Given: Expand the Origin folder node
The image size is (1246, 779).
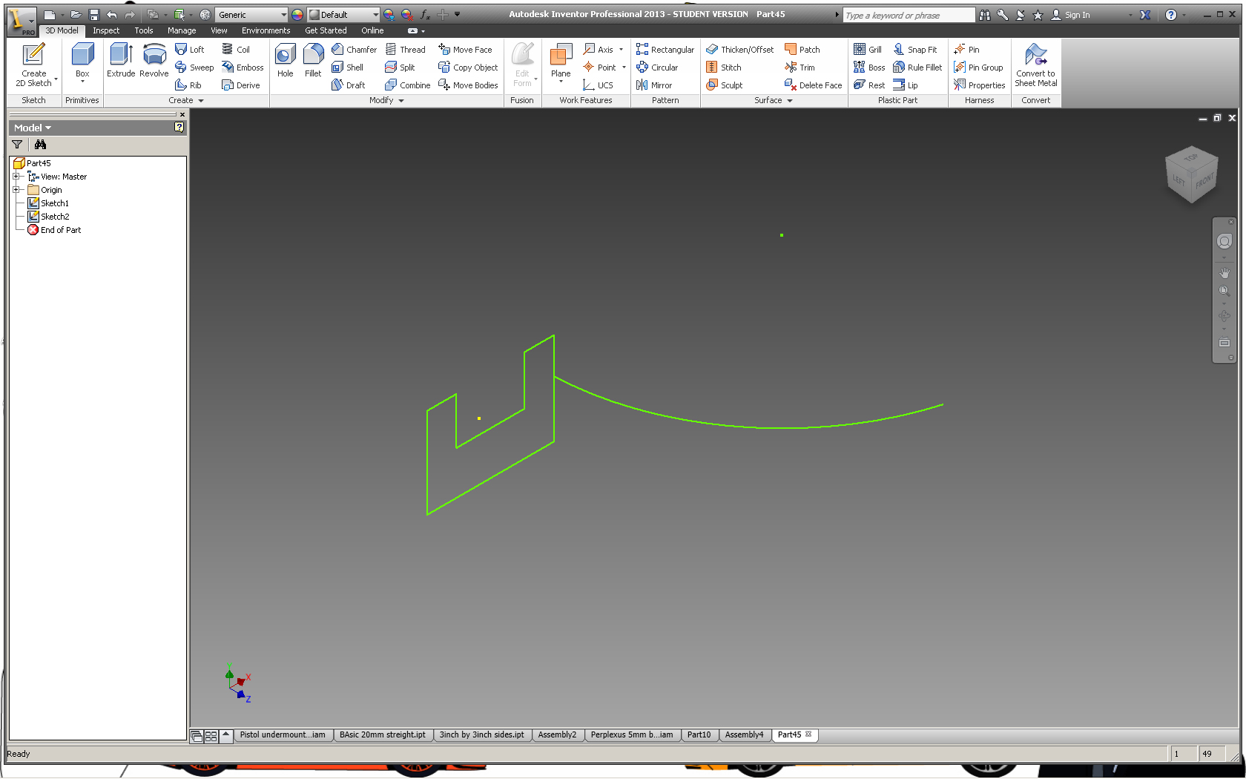Looking at the screenshot, I should tap(16, 190).
